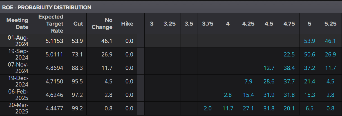
Task: Click the 19-Sep-2024 meeting date cell
Action: tap(18, 54)
